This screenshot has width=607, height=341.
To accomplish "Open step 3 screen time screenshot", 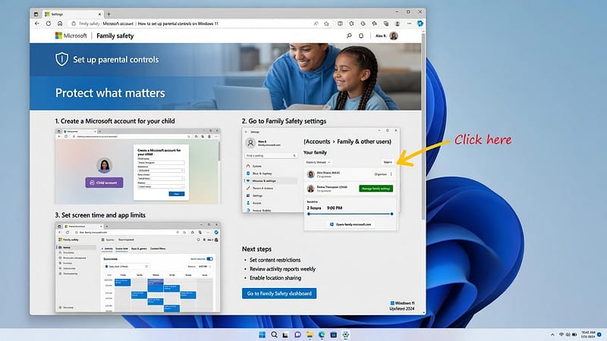I will click(x=138, y=267).
